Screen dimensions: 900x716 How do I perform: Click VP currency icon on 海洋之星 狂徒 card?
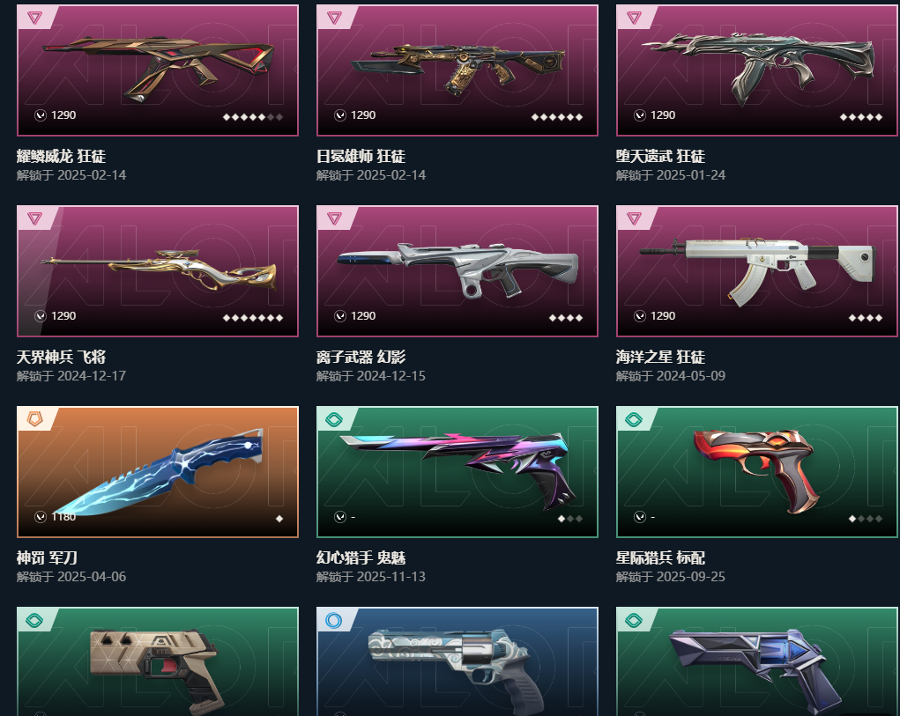(639, 316)
